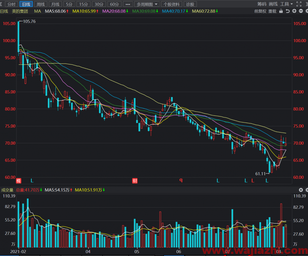
Task: Zoom out chart with minus icon
Action: 301,11
